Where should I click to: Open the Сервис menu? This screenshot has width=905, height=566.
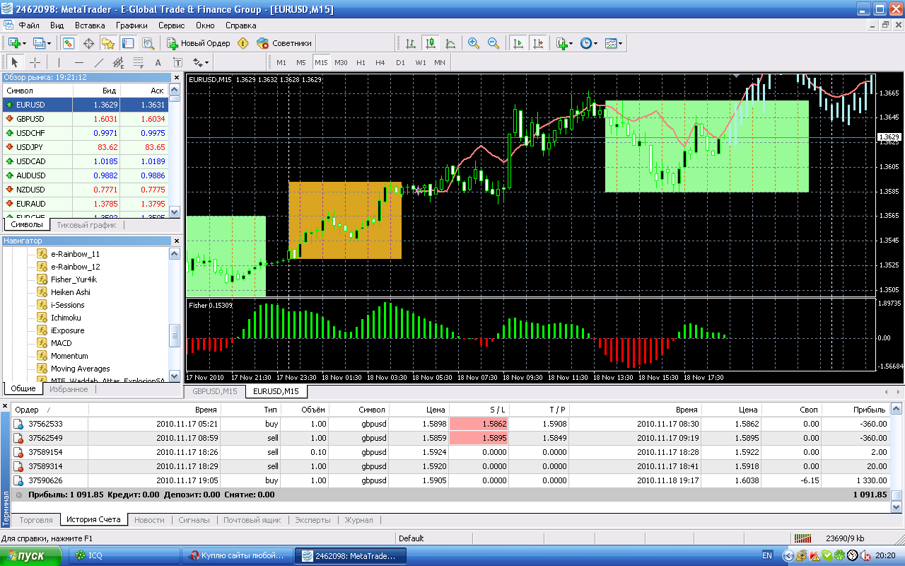(x=172, y=25)
